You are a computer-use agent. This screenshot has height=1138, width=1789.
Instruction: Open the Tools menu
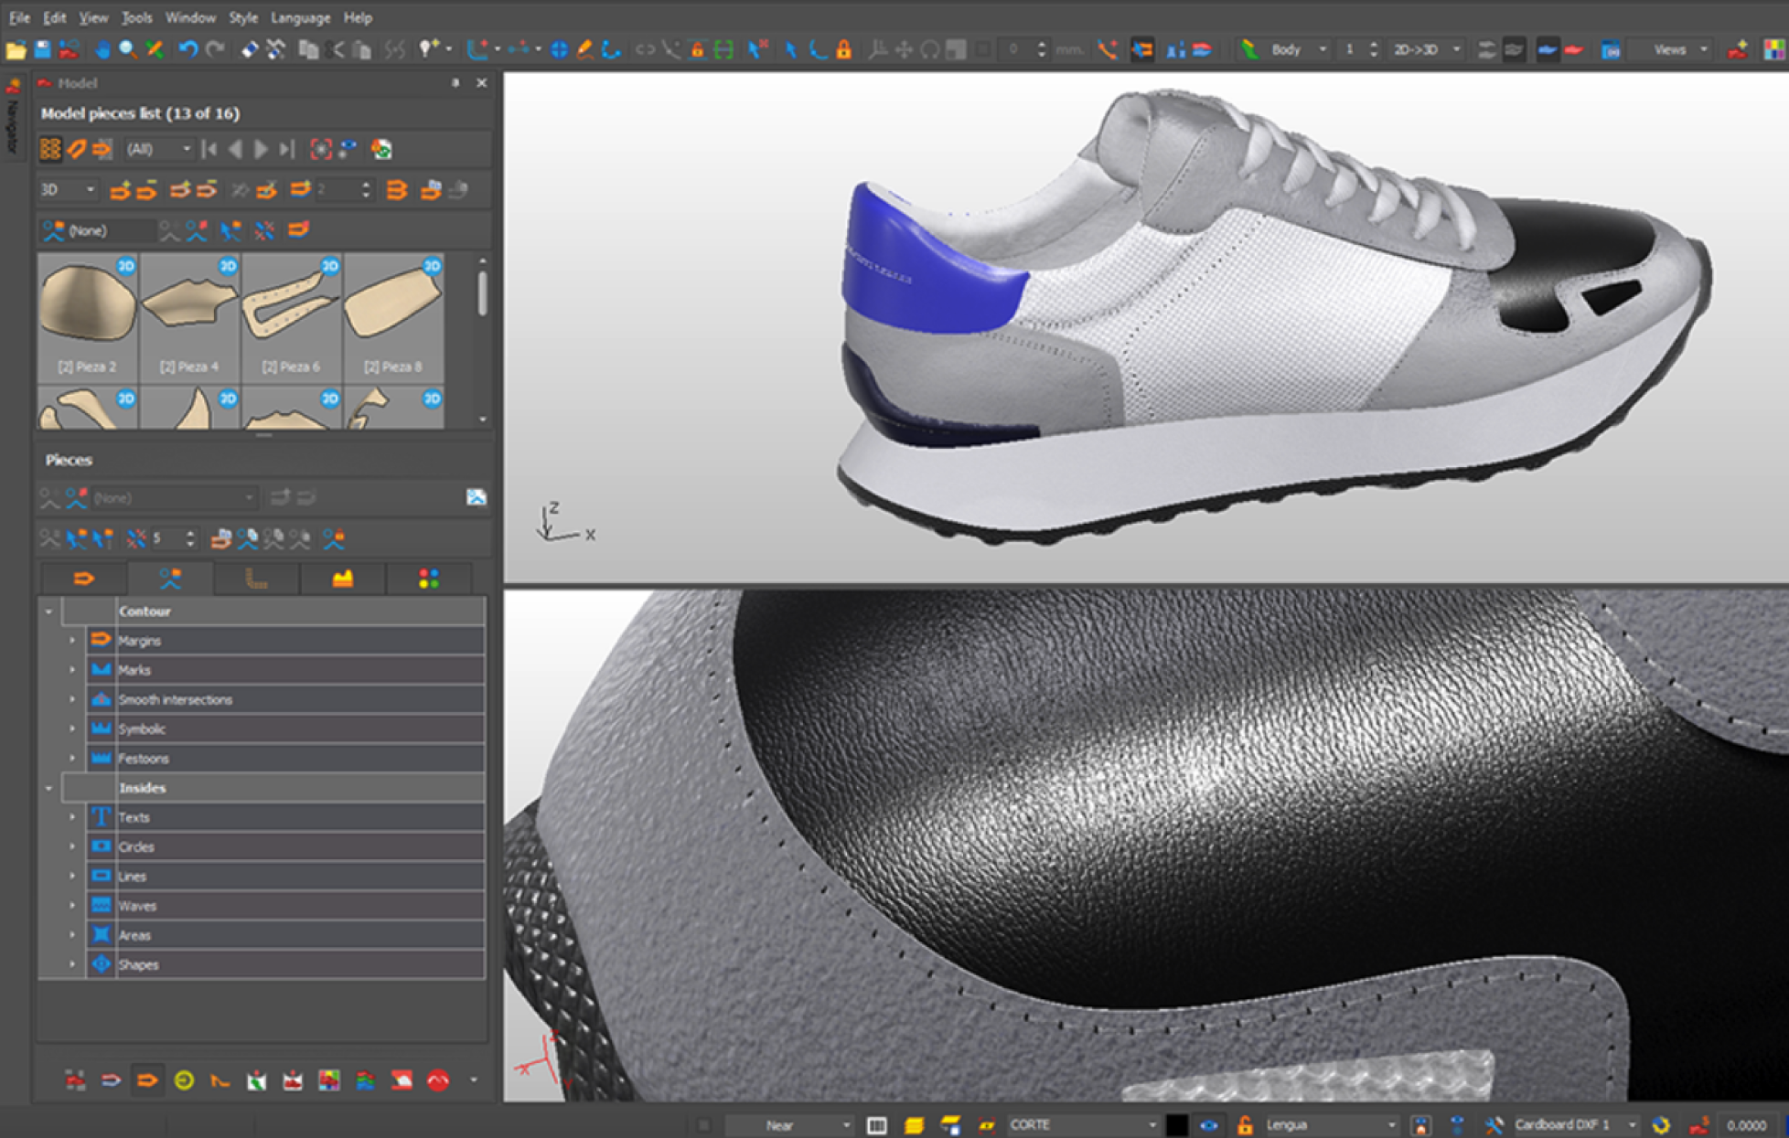click(x=137, y=17)
